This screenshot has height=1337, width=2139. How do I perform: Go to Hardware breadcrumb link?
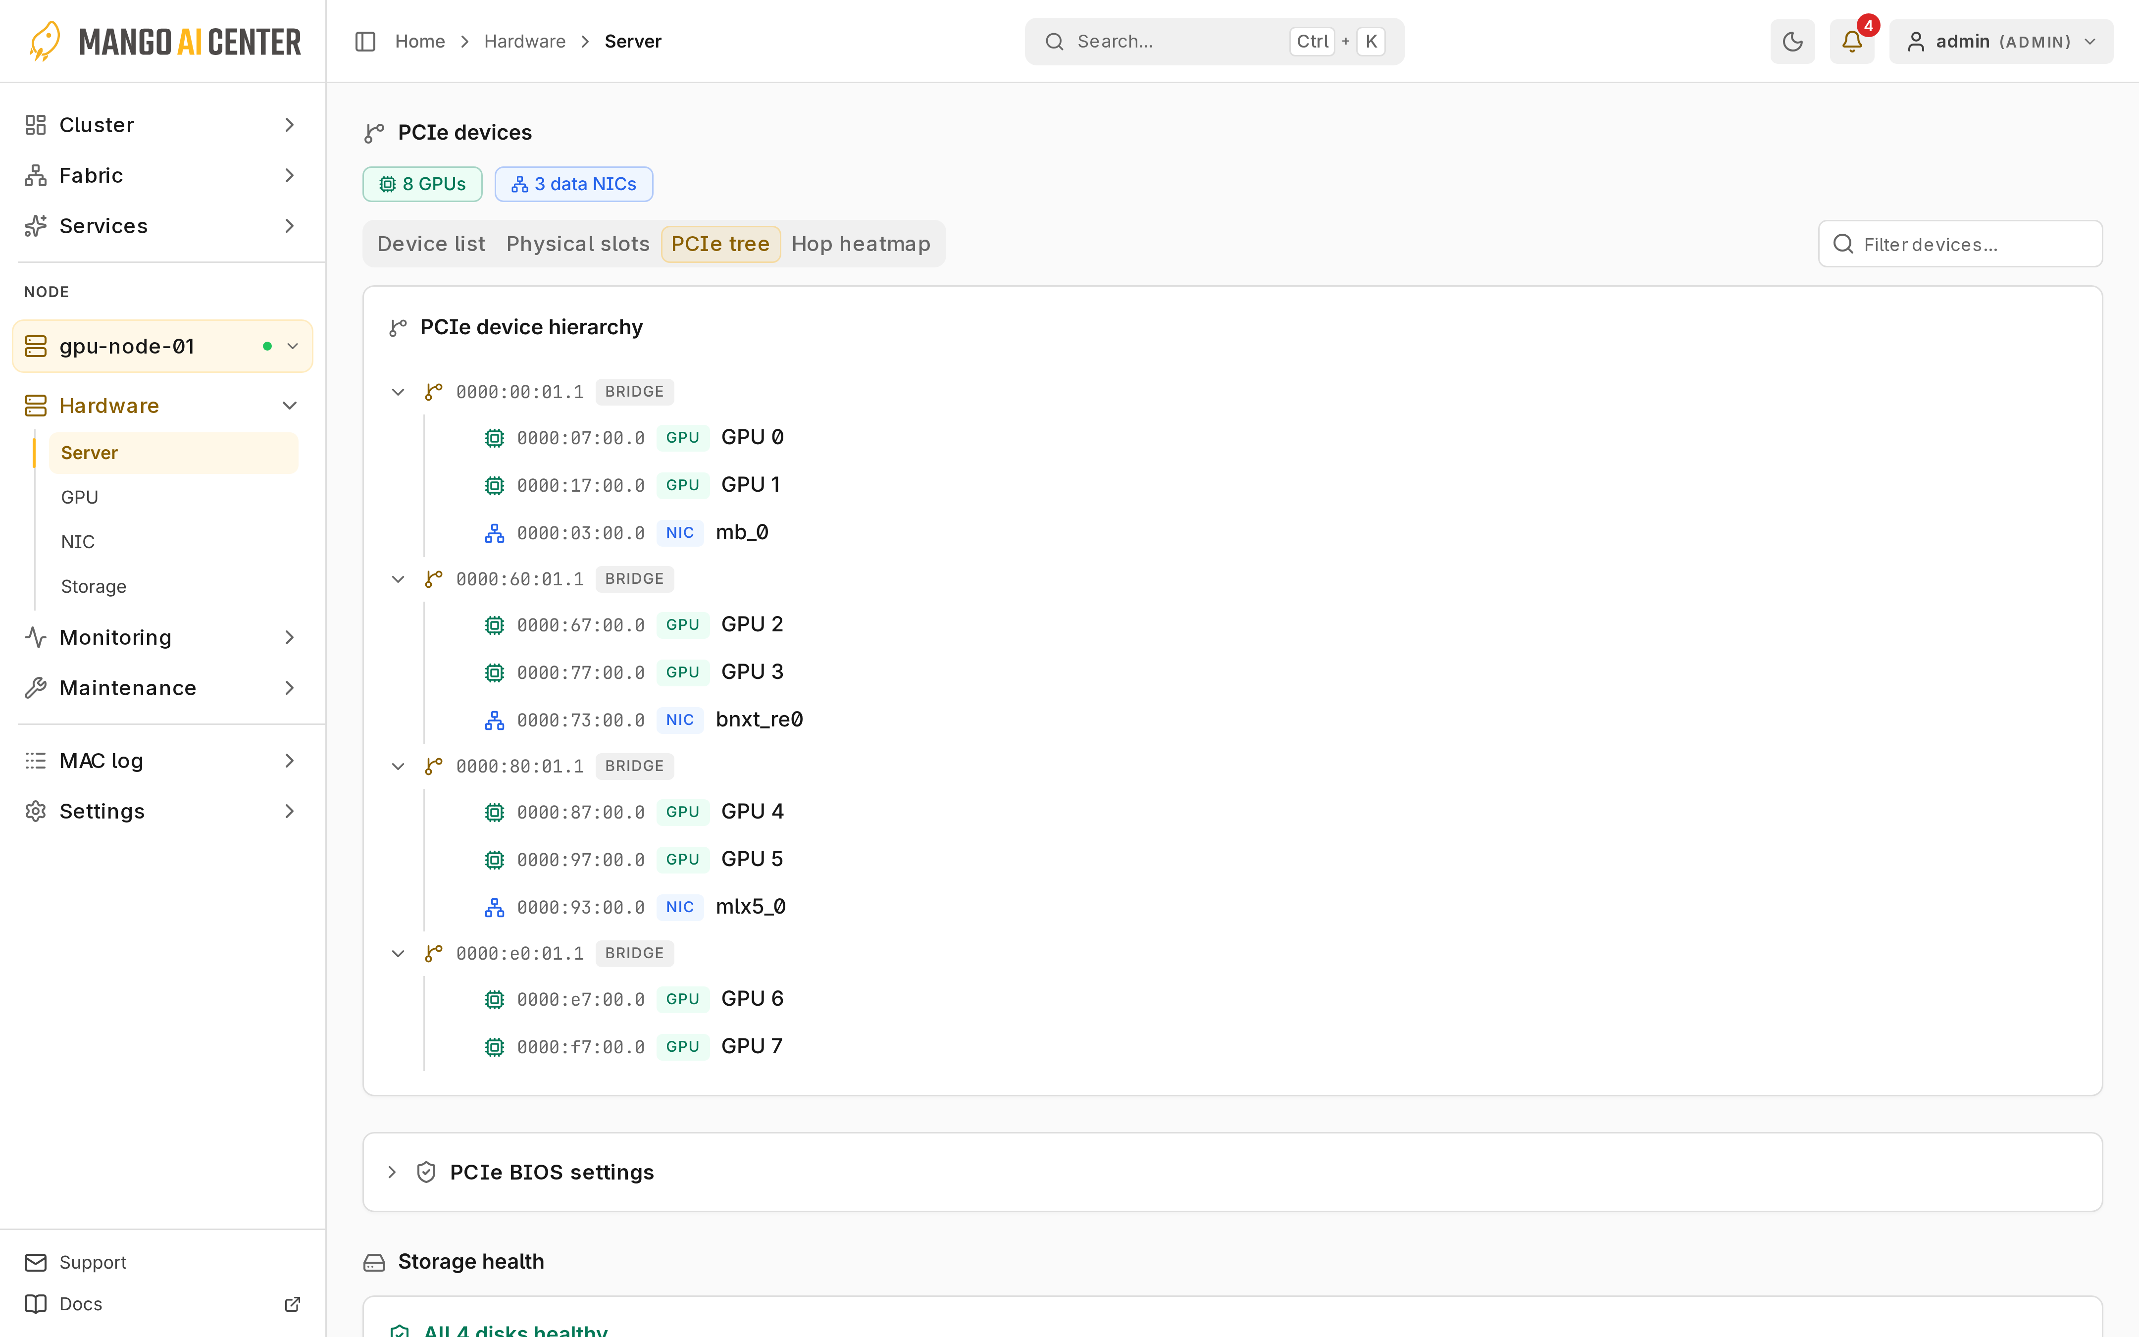525,42
